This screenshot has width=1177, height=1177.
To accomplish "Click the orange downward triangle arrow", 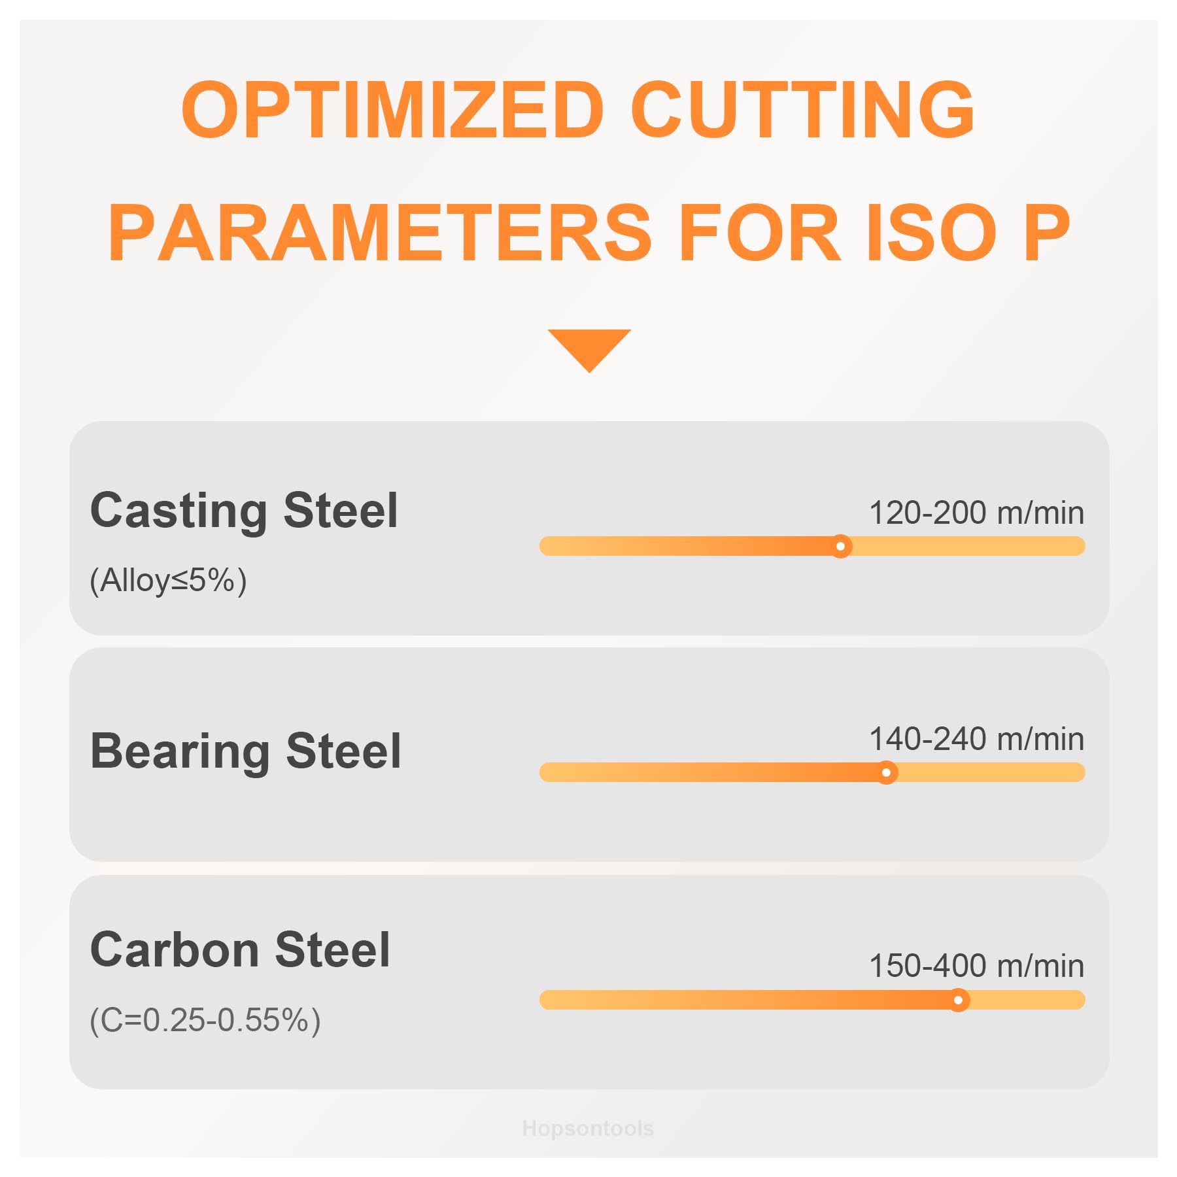I will pyautogui.click(x=589, y=348).
